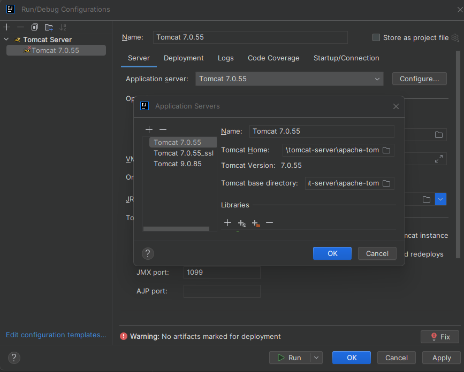This screenshot has width=464, height=372.
Task: Click the Tomcat Home path field
Action: 332,150
